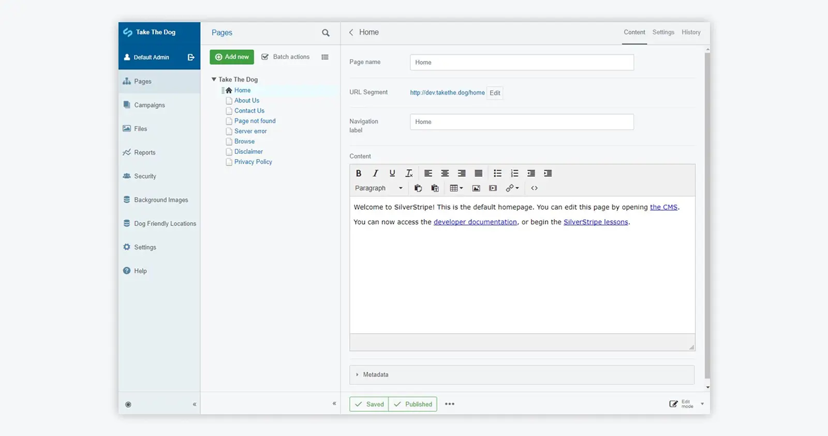
Task: Follow 'the CMS' link in content
Action: click(663, 207)
